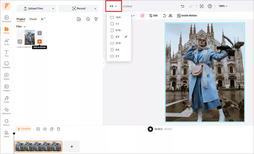Viewport: 254px width, 154px height.
Task: Create a new folder in media
Action: [x=79, y=19]
